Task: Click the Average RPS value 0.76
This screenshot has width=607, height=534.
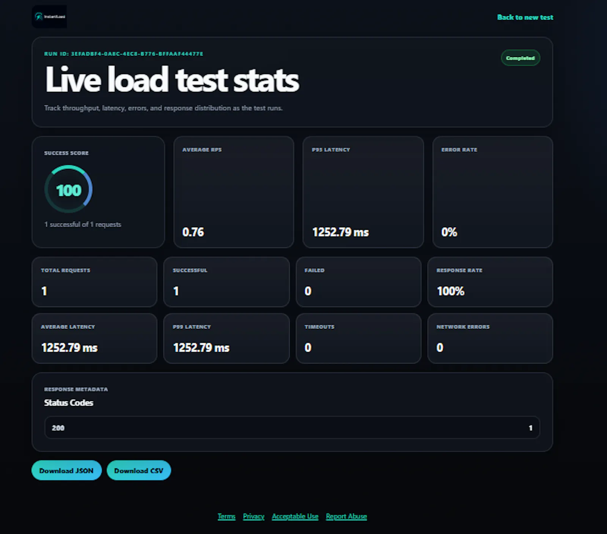Action: [193, 232]
